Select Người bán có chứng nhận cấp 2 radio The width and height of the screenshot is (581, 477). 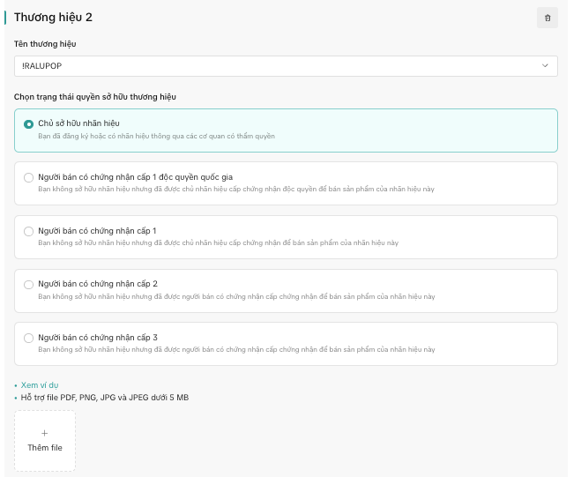pos(29,285)
